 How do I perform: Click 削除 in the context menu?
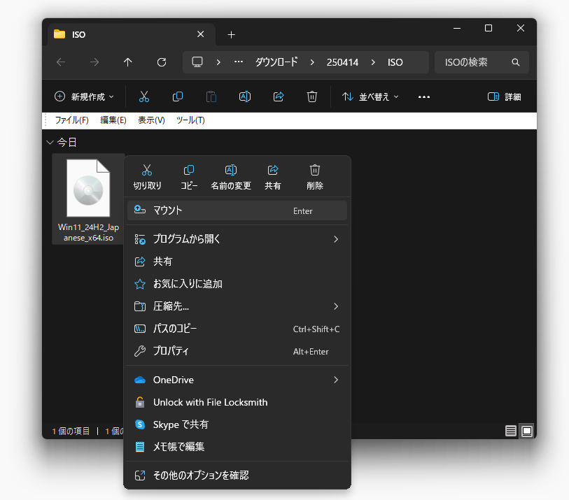(315, 178)
